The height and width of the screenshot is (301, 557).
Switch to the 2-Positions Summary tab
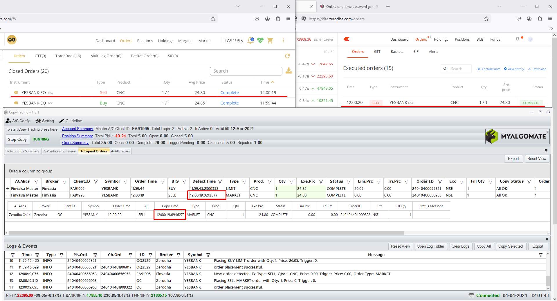[60, 151]
